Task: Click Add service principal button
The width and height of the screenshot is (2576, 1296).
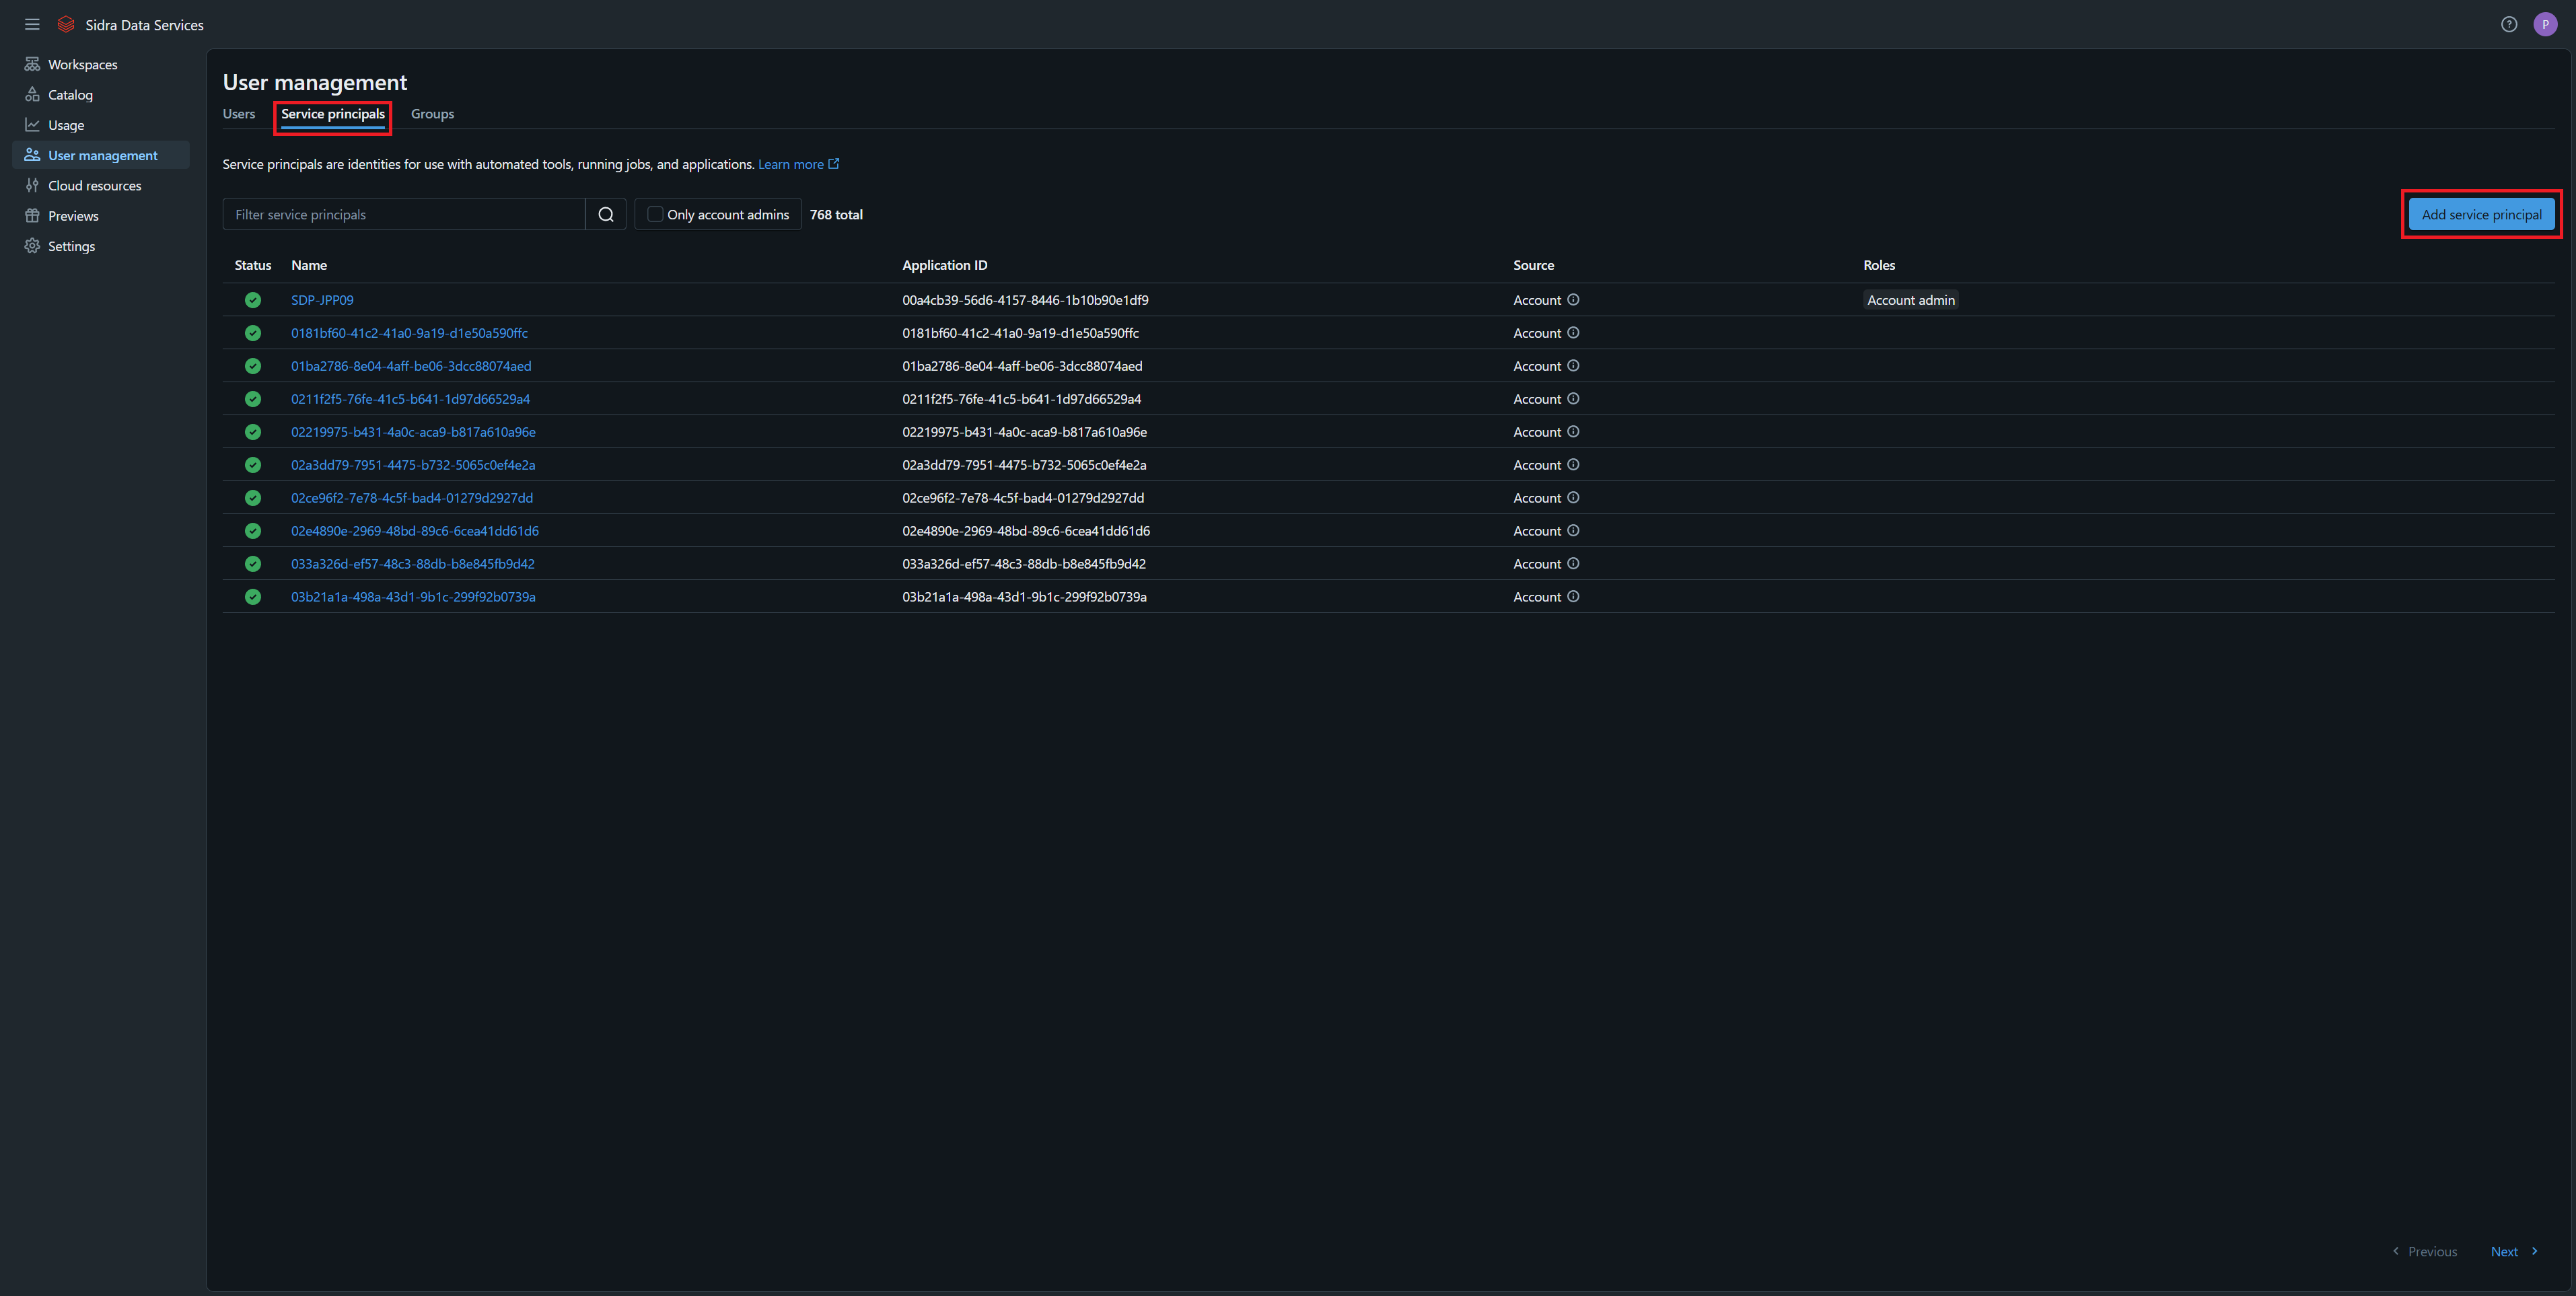Action: coord(2481,214)
